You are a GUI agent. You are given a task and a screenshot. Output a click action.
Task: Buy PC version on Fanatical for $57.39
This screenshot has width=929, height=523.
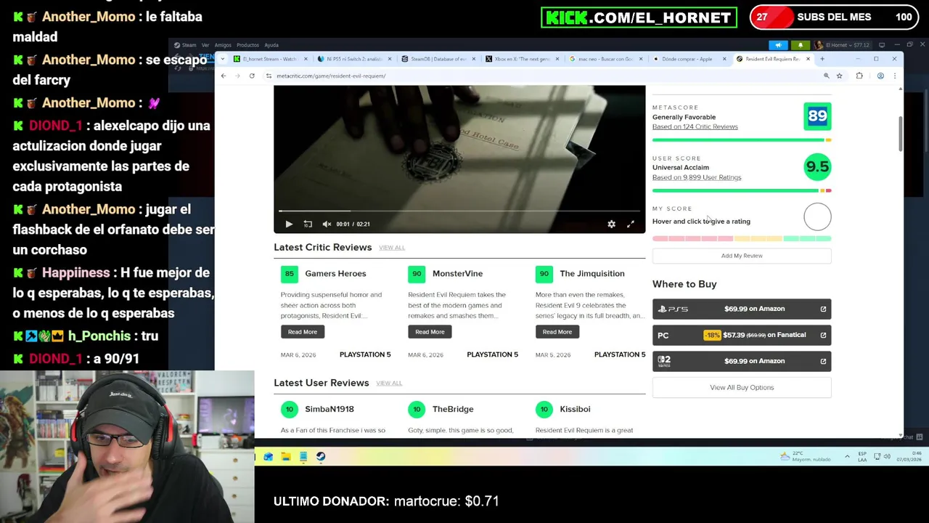tap(742, 335)
